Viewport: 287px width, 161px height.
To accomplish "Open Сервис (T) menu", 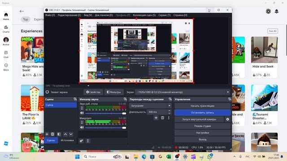I will pyautogui.click(x=165, y=15).
